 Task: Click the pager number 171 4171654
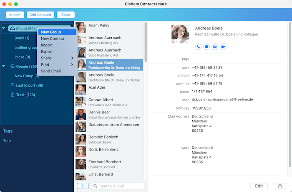point(202,91)
